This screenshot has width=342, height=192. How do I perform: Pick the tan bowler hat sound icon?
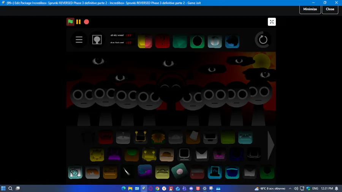click(167, 154)
